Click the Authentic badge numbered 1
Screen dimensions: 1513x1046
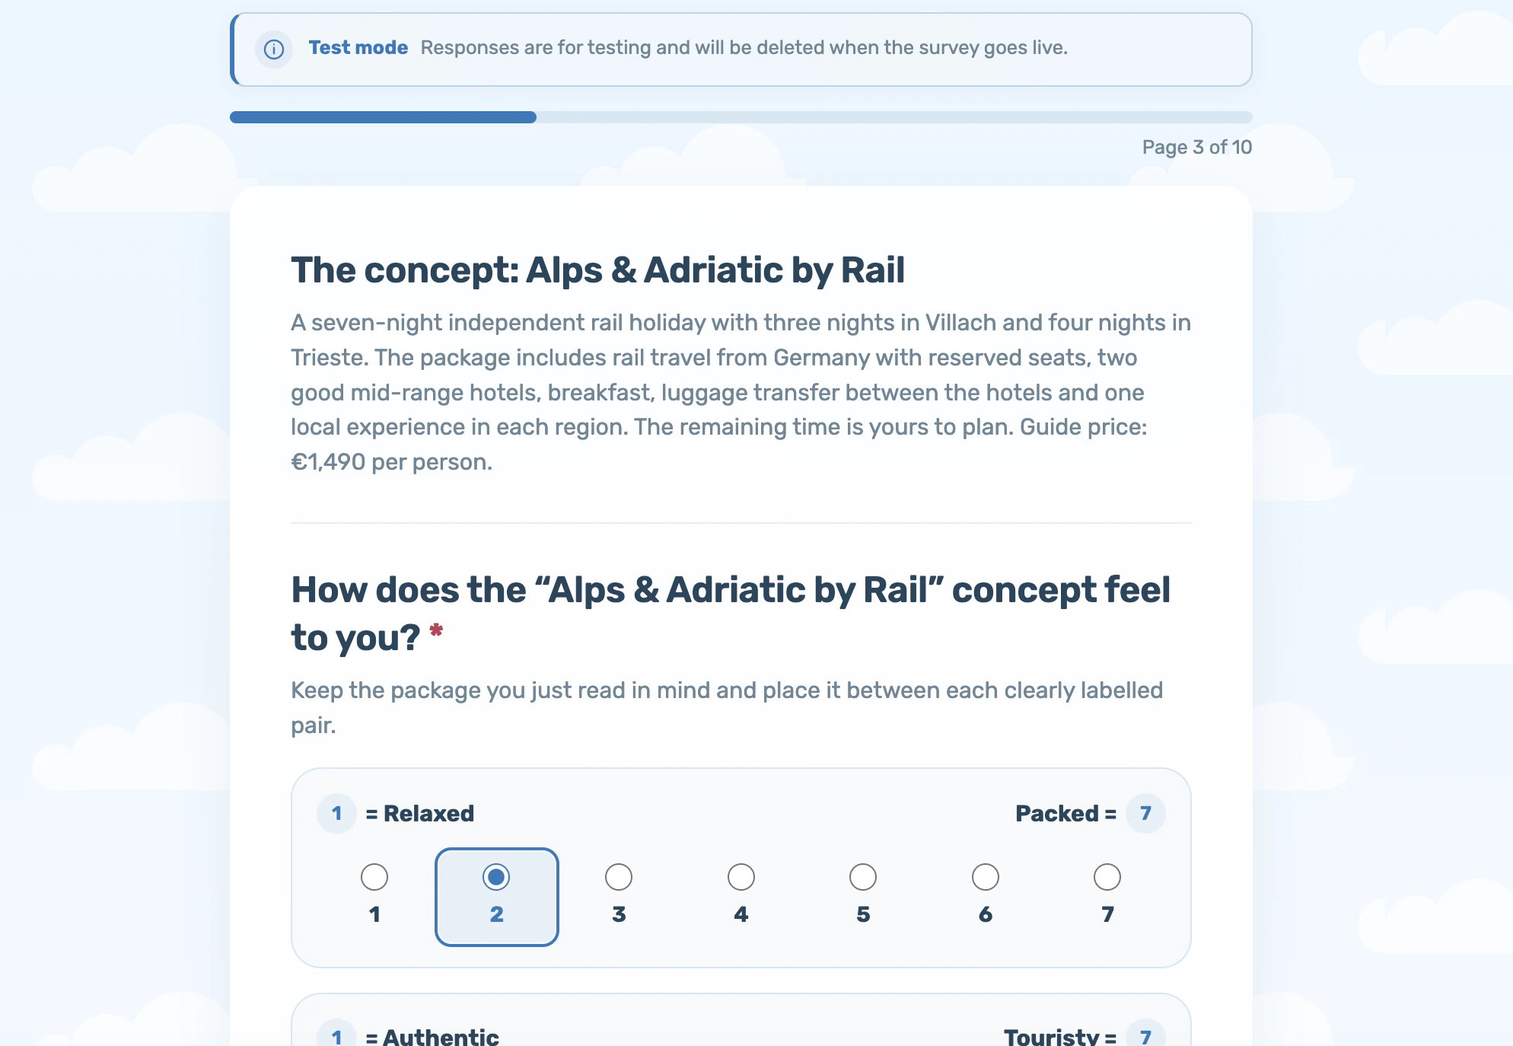tap(336, 1037)
